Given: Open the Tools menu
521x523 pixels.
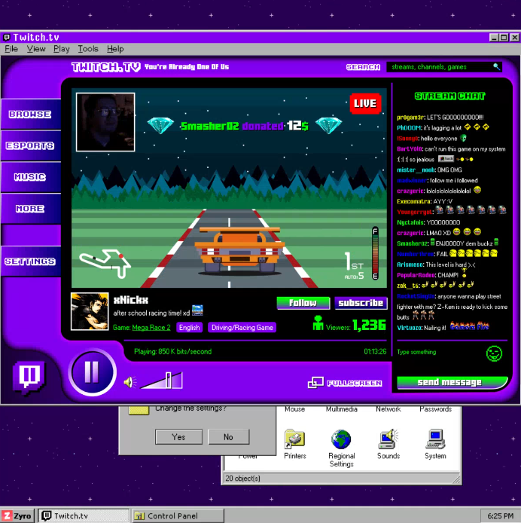Looking at the screenshot, I should tap(88, 49).
